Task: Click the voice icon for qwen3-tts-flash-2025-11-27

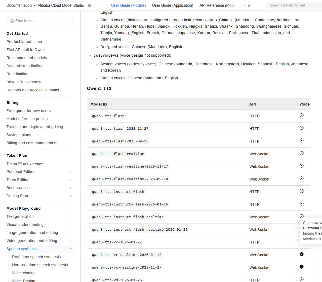Action: coord(302,128)
